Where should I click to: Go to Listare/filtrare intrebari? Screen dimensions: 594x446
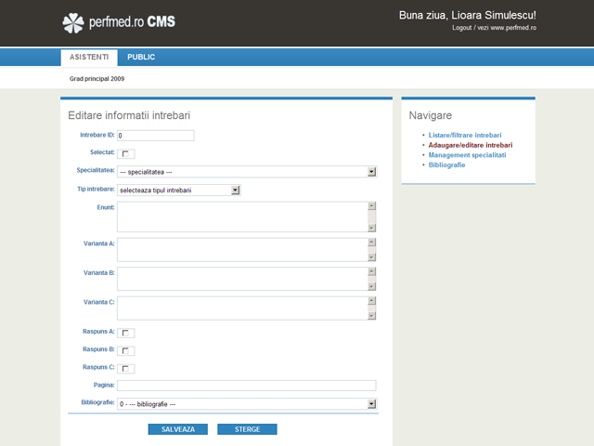click(464, 136)
